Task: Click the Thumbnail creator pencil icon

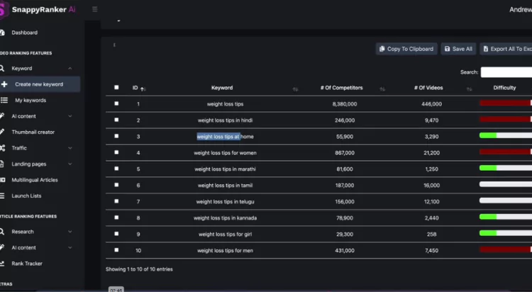Action: (x=3, y=132)
